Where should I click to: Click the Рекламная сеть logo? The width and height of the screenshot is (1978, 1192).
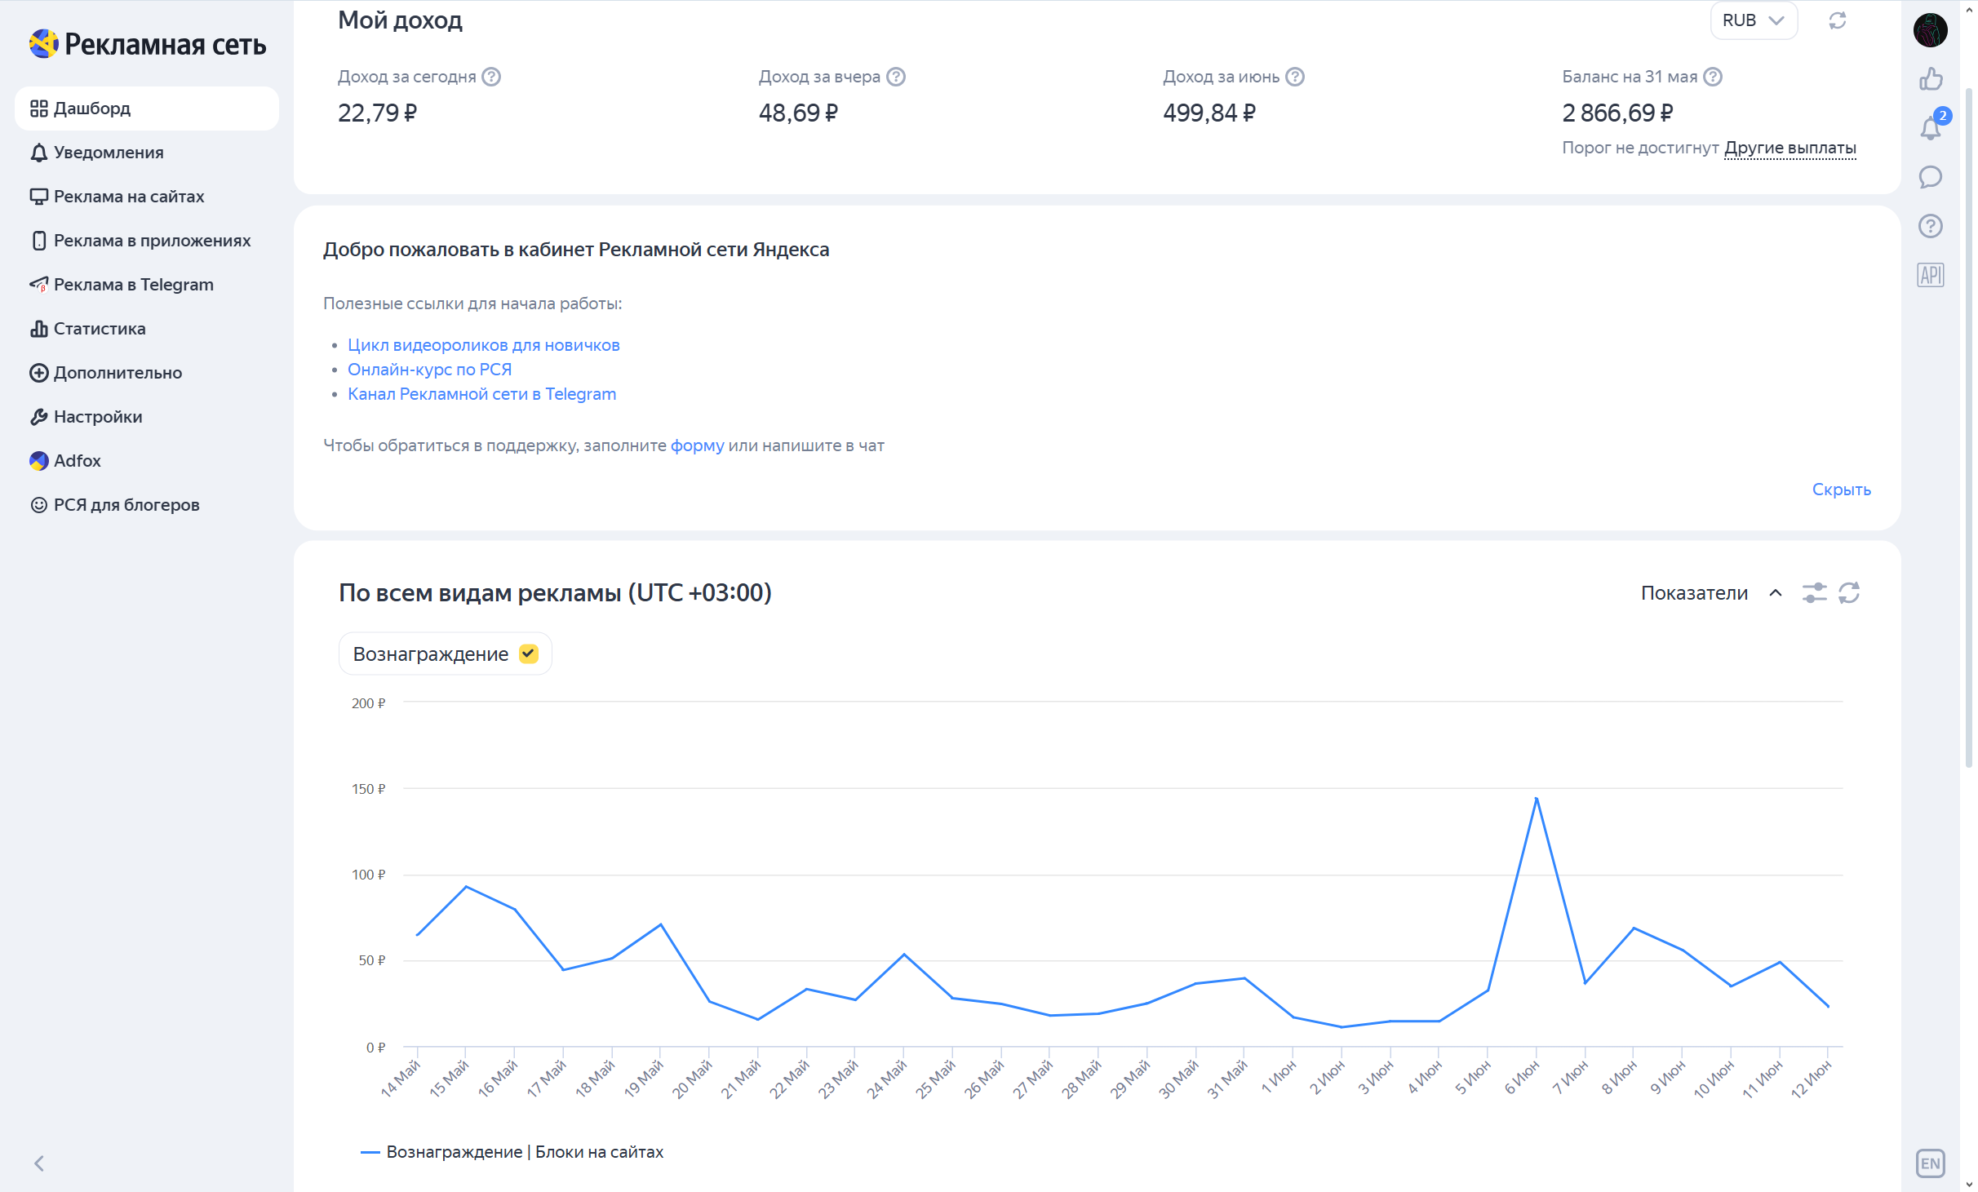click(148, 44)
